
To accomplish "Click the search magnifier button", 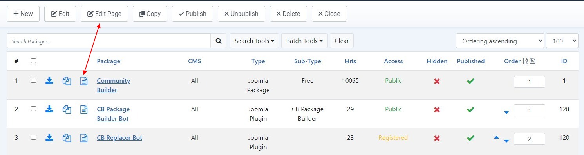I will [x=219, y=41].
